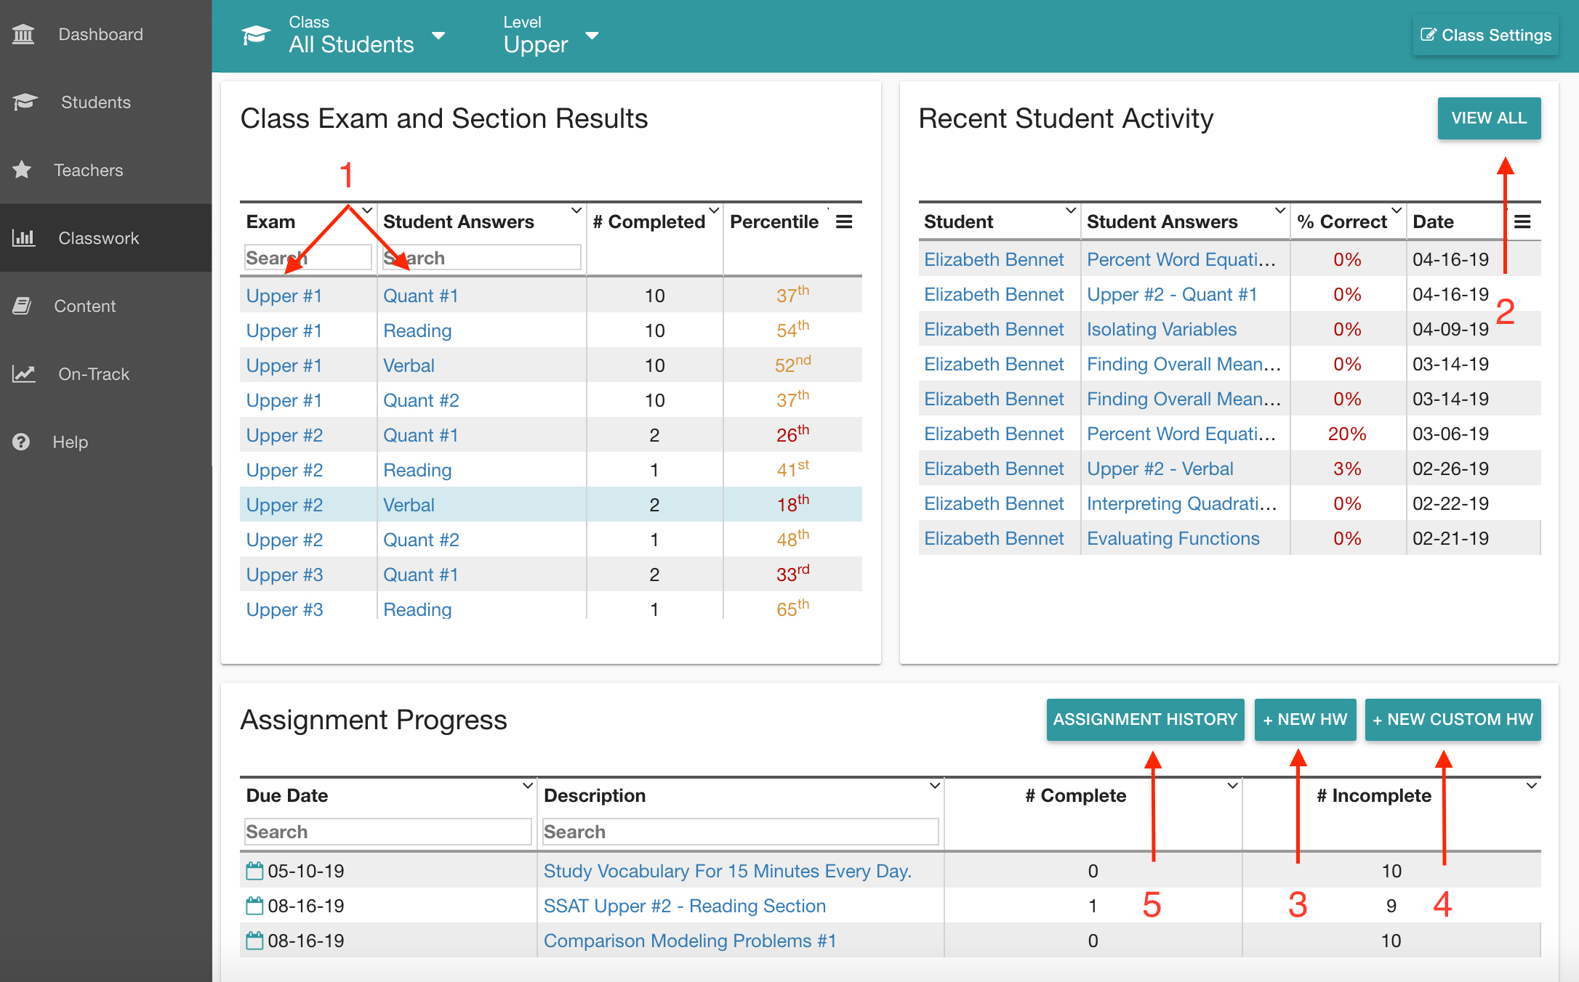Open Upper #2 - Verbal activity link

[1160, 468]
